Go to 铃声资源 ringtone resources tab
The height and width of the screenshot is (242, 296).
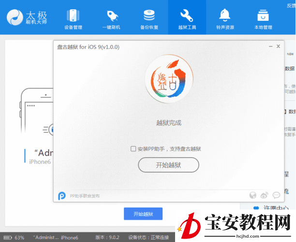tap(225, 19)
